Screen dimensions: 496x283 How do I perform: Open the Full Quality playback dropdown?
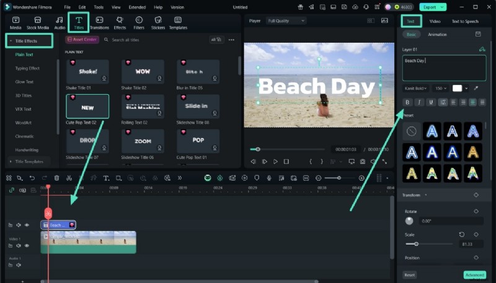[x=285, y=20]
